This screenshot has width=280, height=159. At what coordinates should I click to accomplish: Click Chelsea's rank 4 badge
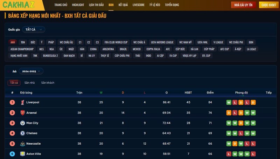[12, 133]
